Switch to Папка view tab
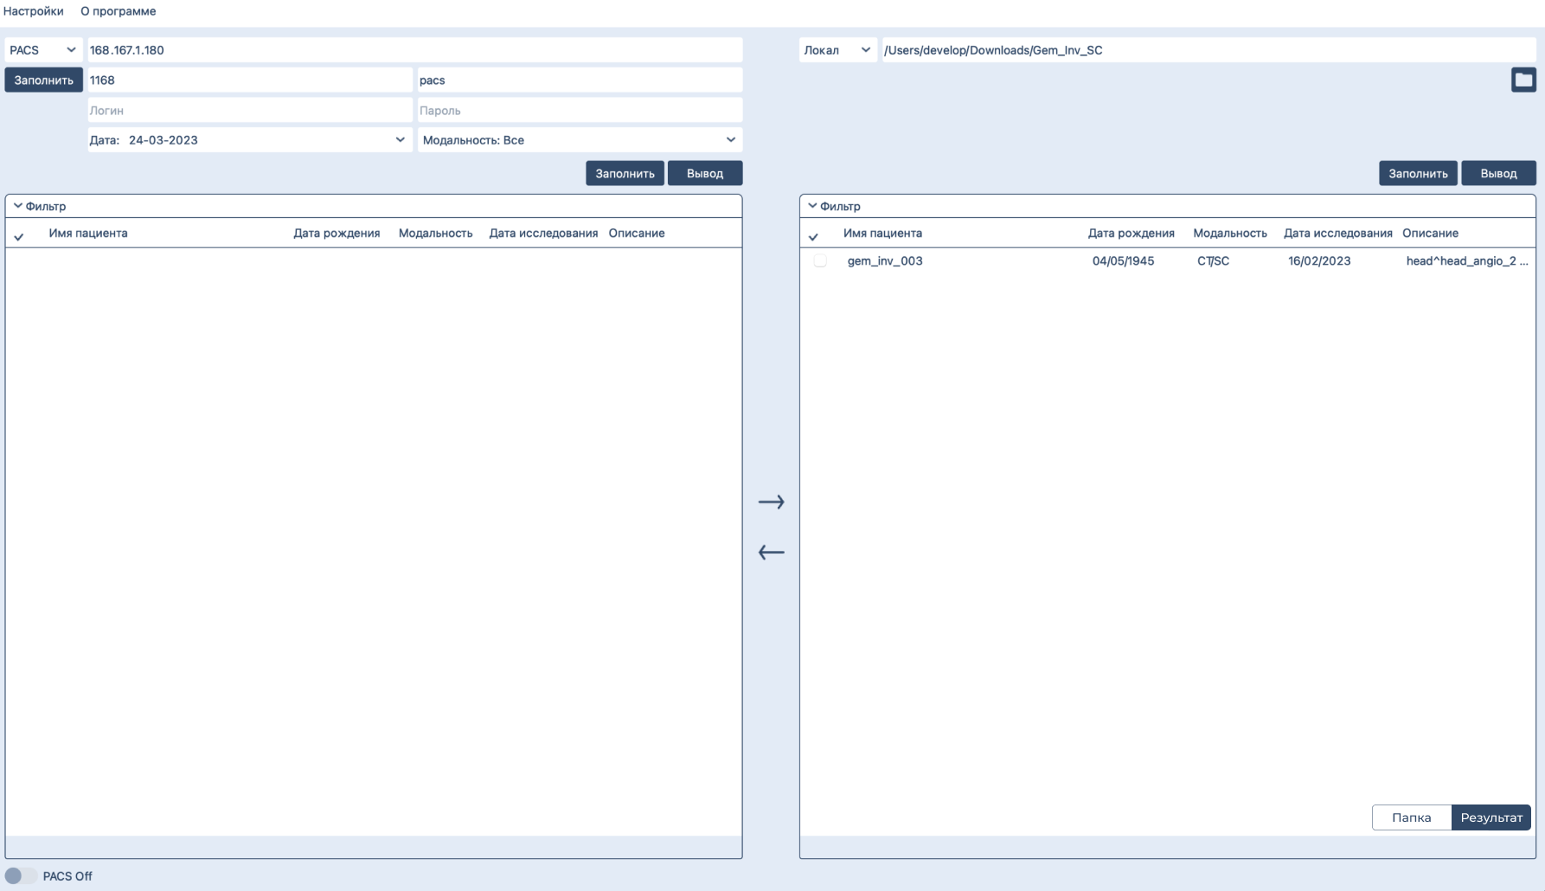 [1412, 817]
